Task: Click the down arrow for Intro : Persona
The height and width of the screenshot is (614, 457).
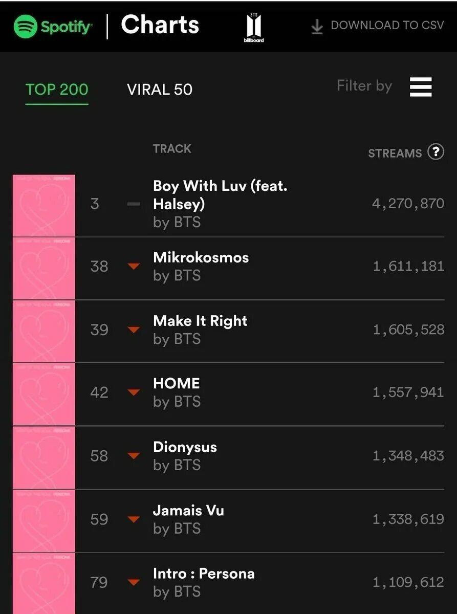Action: (x=134, y=582)
